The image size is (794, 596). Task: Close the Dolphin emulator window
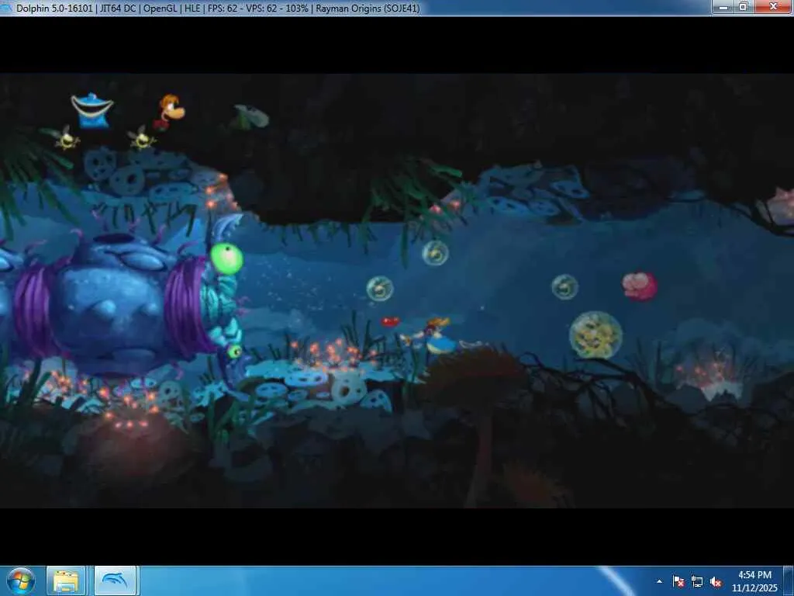click(x=773, y=6)
